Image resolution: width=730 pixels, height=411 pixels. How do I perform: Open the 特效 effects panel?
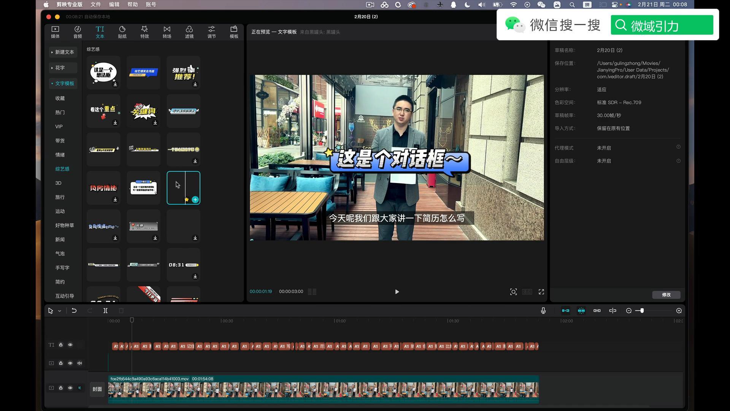tap(144, 32)
